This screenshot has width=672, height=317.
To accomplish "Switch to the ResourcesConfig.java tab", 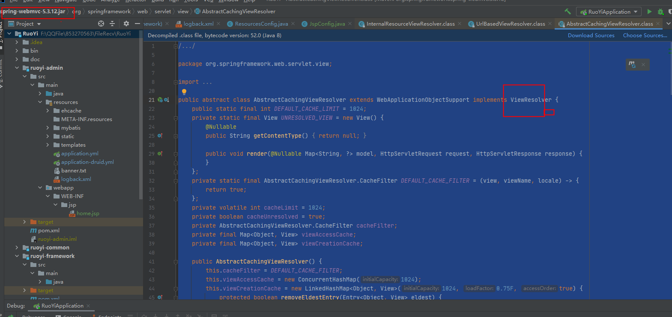I will coord(261,24).
